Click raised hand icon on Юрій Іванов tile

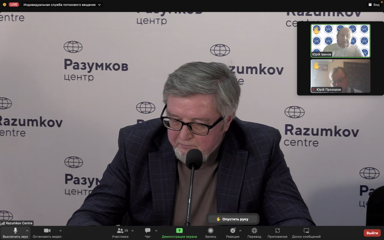[316, 30]
